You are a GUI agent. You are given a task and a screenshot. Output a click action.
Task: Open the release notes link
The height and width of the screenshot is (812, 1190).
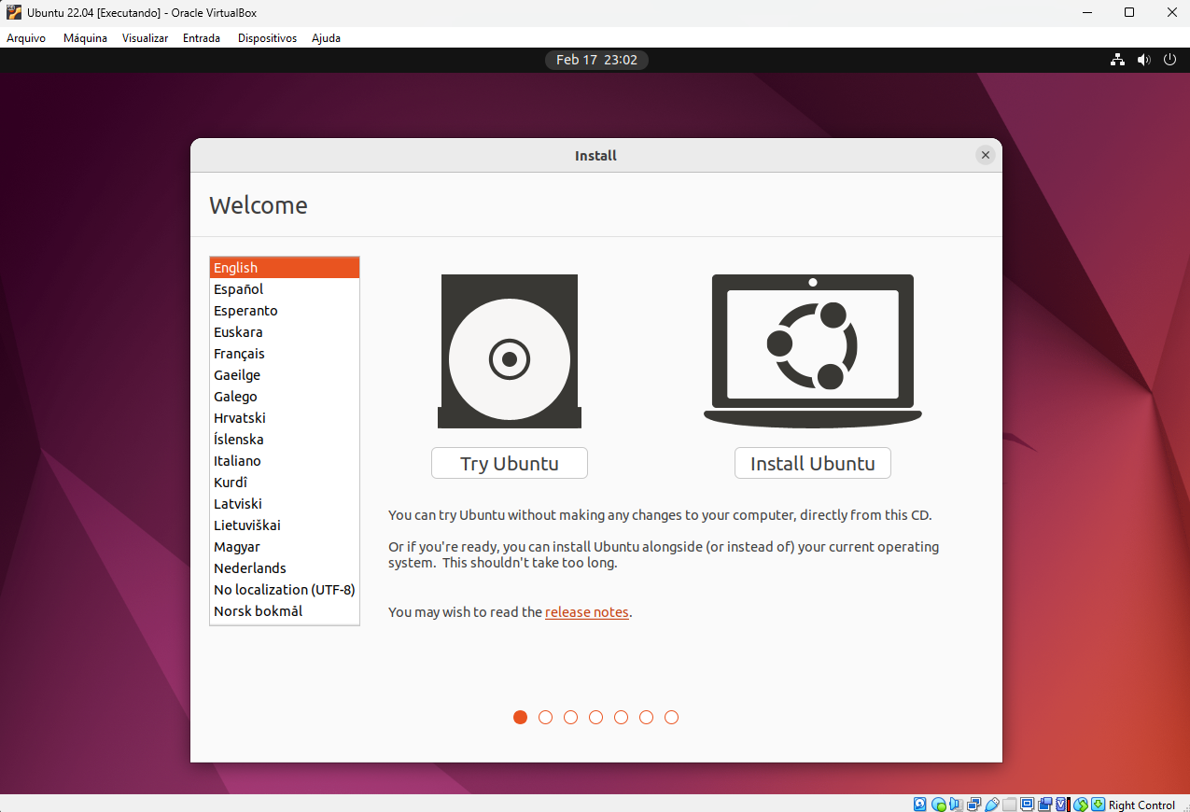[x=586, y=612]
